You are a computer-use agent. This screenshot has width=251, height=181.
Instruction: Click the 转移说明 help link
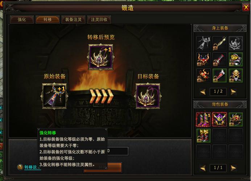pyautogui.click(x=30, y=167)
